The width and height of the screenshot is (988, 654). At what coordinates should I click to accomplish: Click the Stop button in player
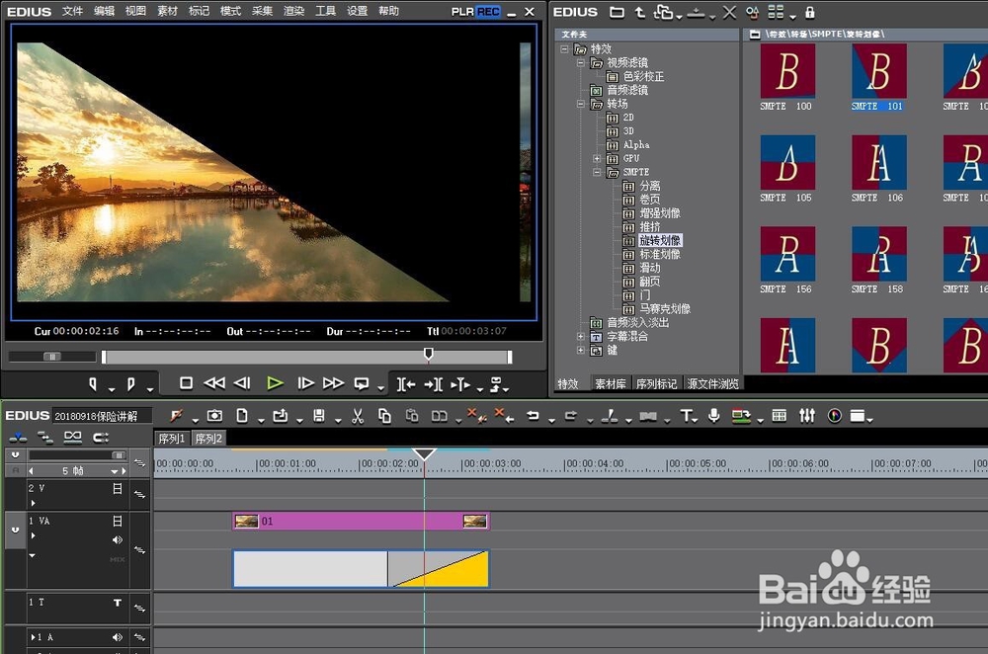[x=186, y=383]
